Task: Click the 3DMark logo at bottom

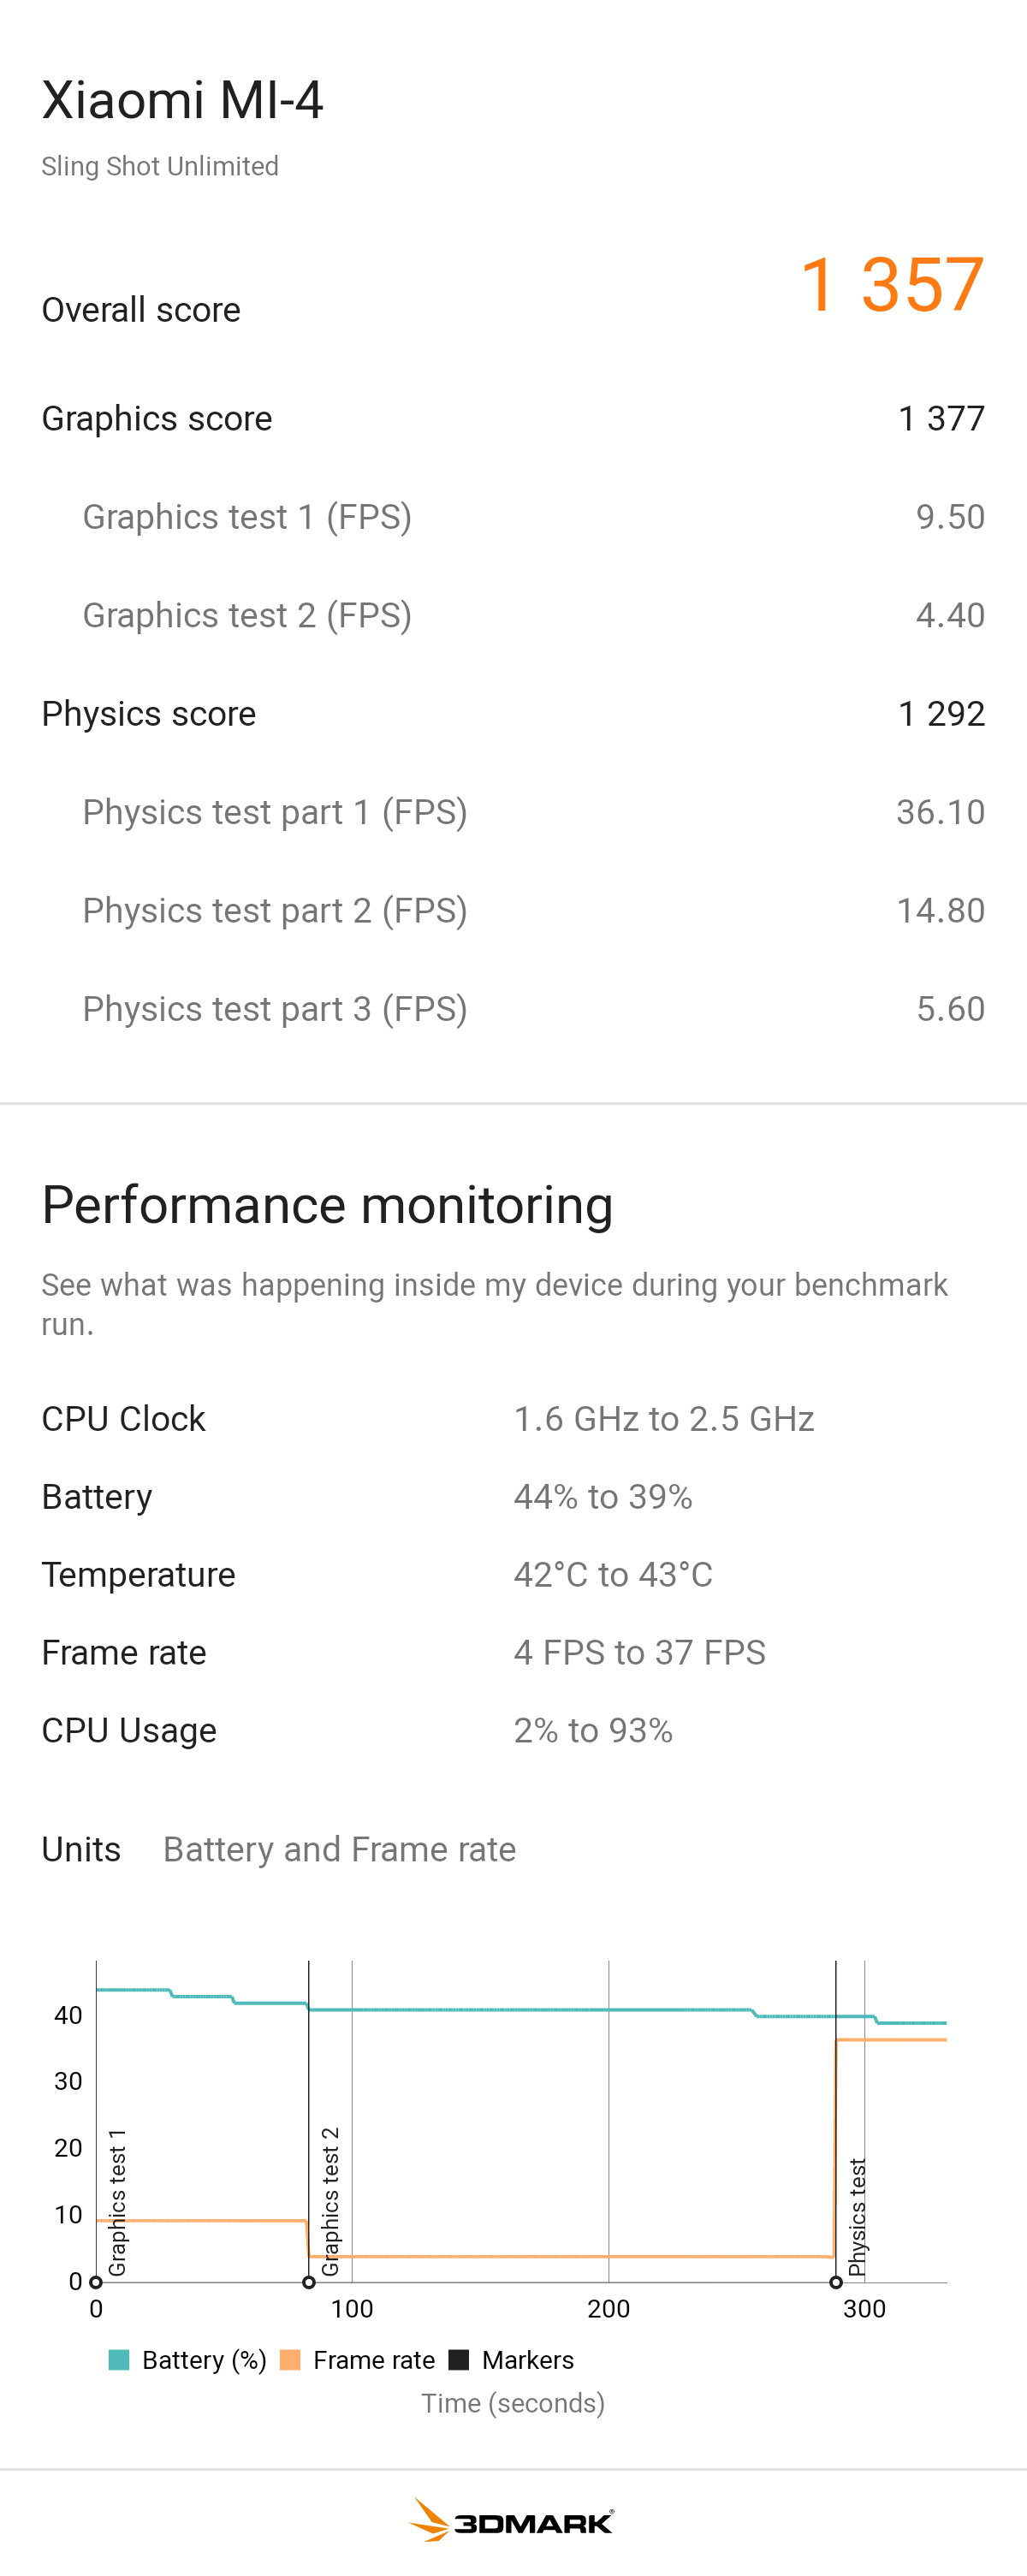Action: click(512, 2520)
